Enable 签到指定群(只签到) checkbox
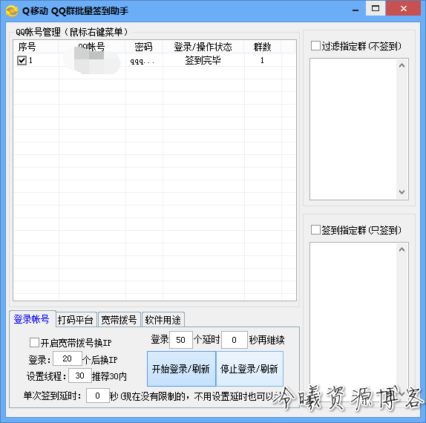This screenshot has height=423, width=426. pyautogui.click(x=315, y=230)
